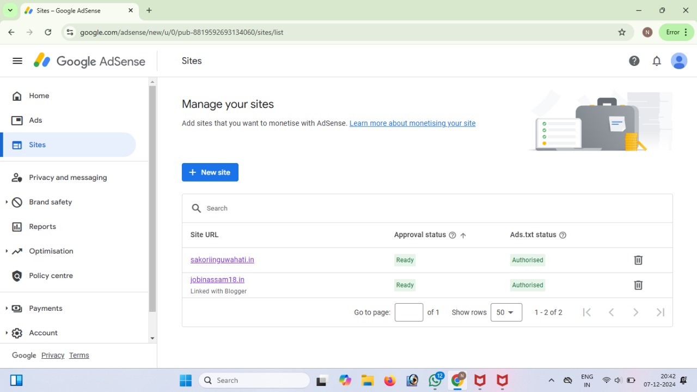The width and height of the screenshot is (697, 392).
Task: Bookmark this page with the star icon
Action: (x=622, y=32)
